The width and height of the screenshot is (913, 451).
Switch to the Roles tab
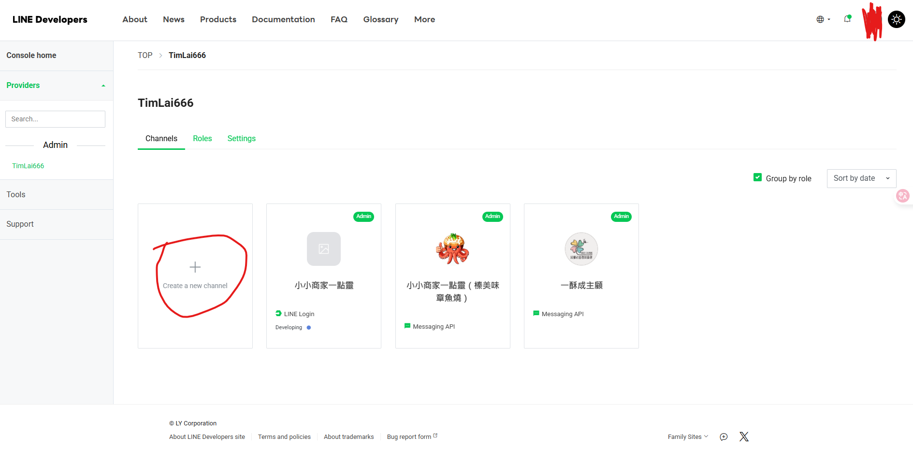click(x=202, y=139)
